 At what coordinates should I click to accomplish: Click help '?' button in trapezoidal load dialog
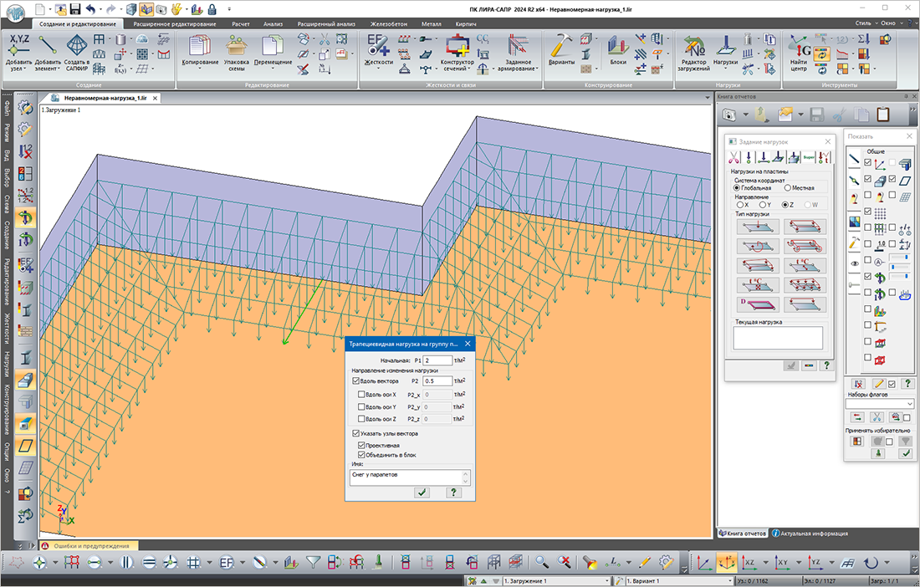453,493
